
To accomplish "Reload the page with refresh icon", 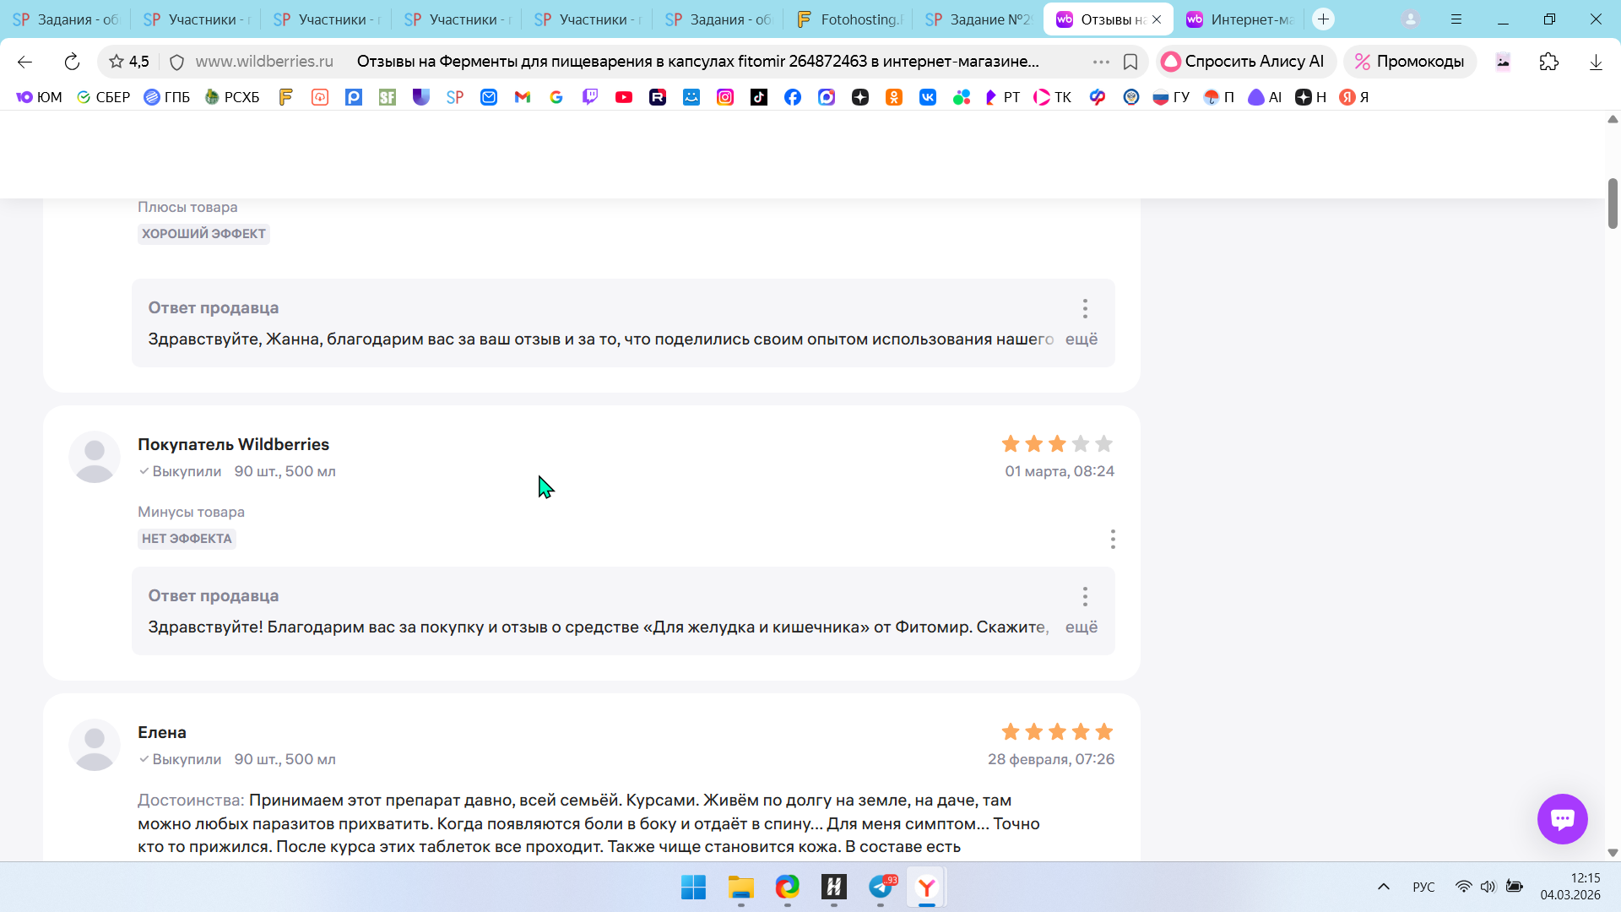I will click(72, 62).
